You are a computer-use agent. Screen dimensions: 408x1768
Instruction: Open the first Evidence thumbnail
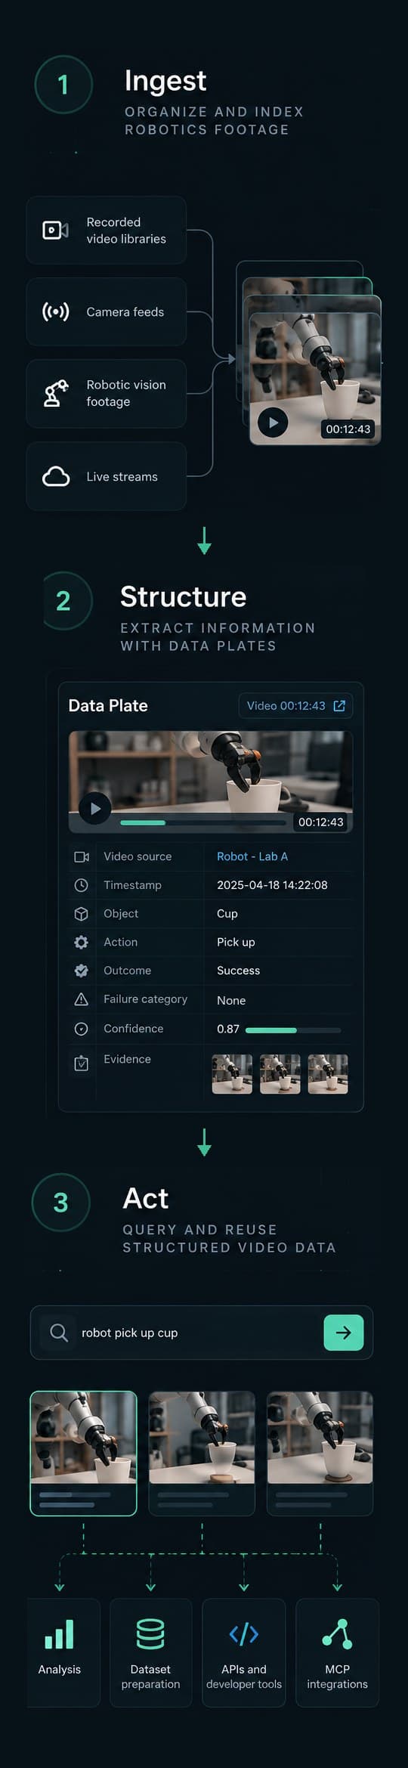[232, 1074]
